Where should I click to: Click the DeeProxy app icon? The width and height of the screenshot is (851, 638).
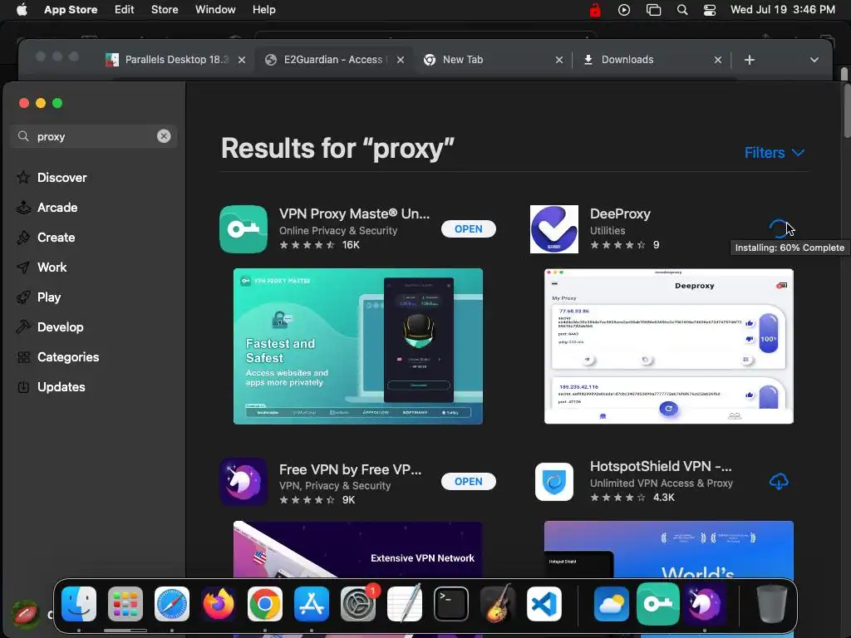(554, 229)
